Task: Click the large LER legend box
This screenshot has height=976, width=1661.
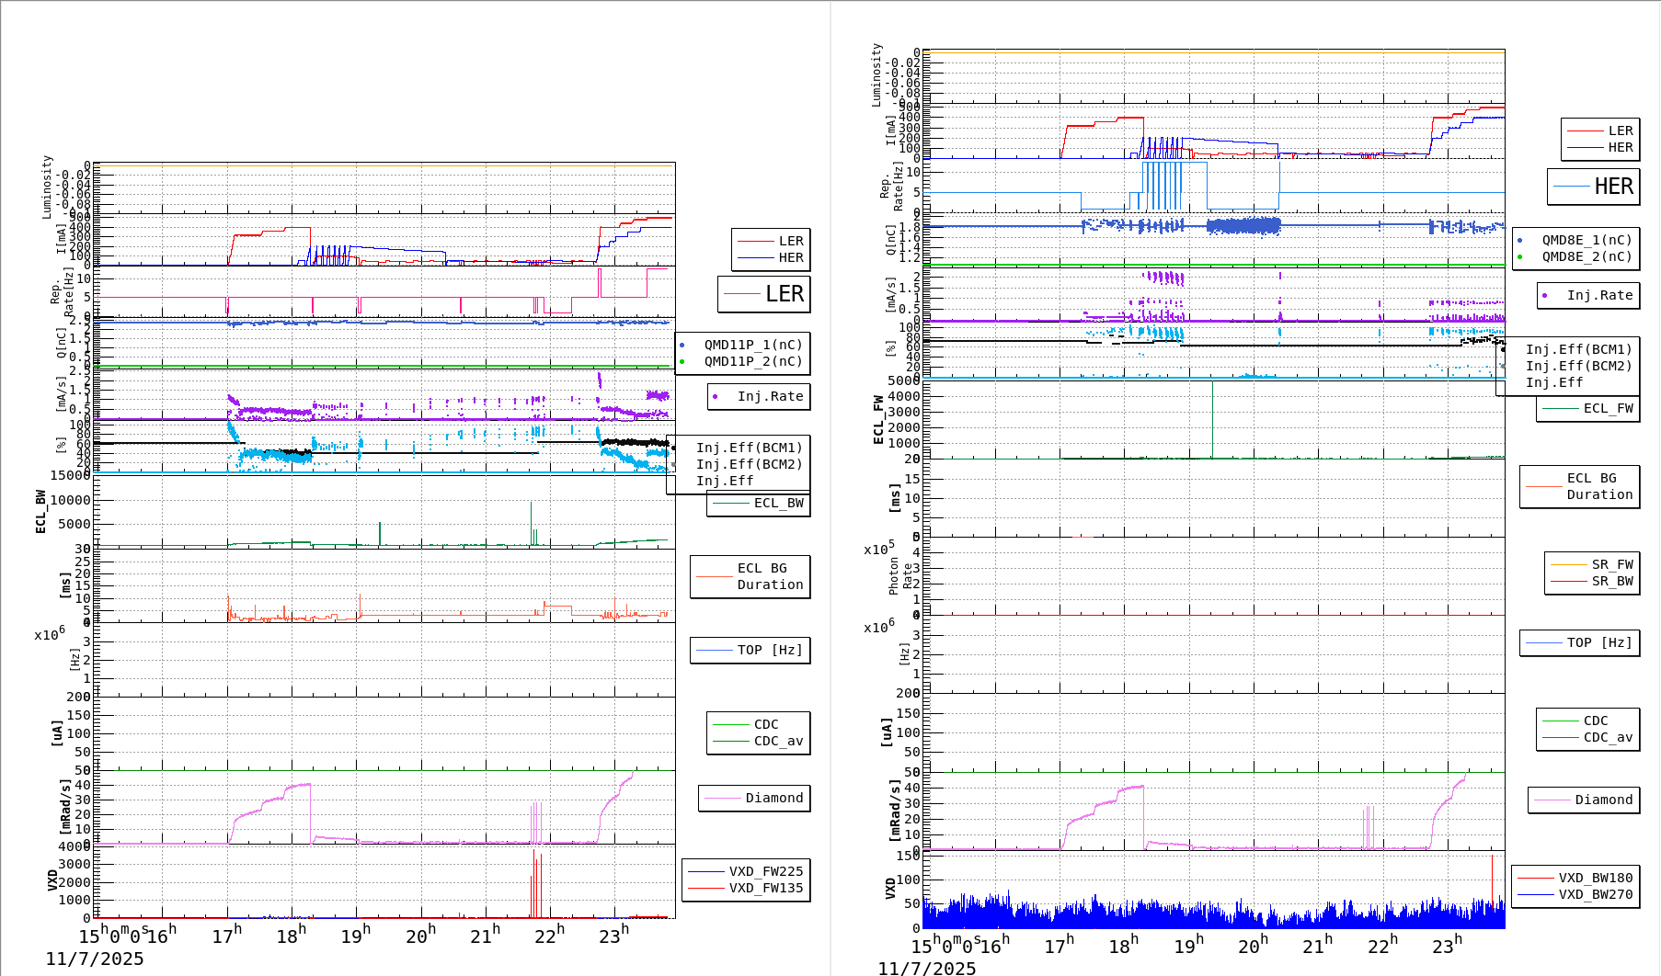Action: pyautogui.click(x=763, y=294)
